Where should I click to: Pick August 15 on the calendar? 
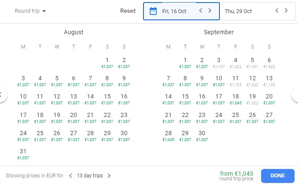pos(107,99)
